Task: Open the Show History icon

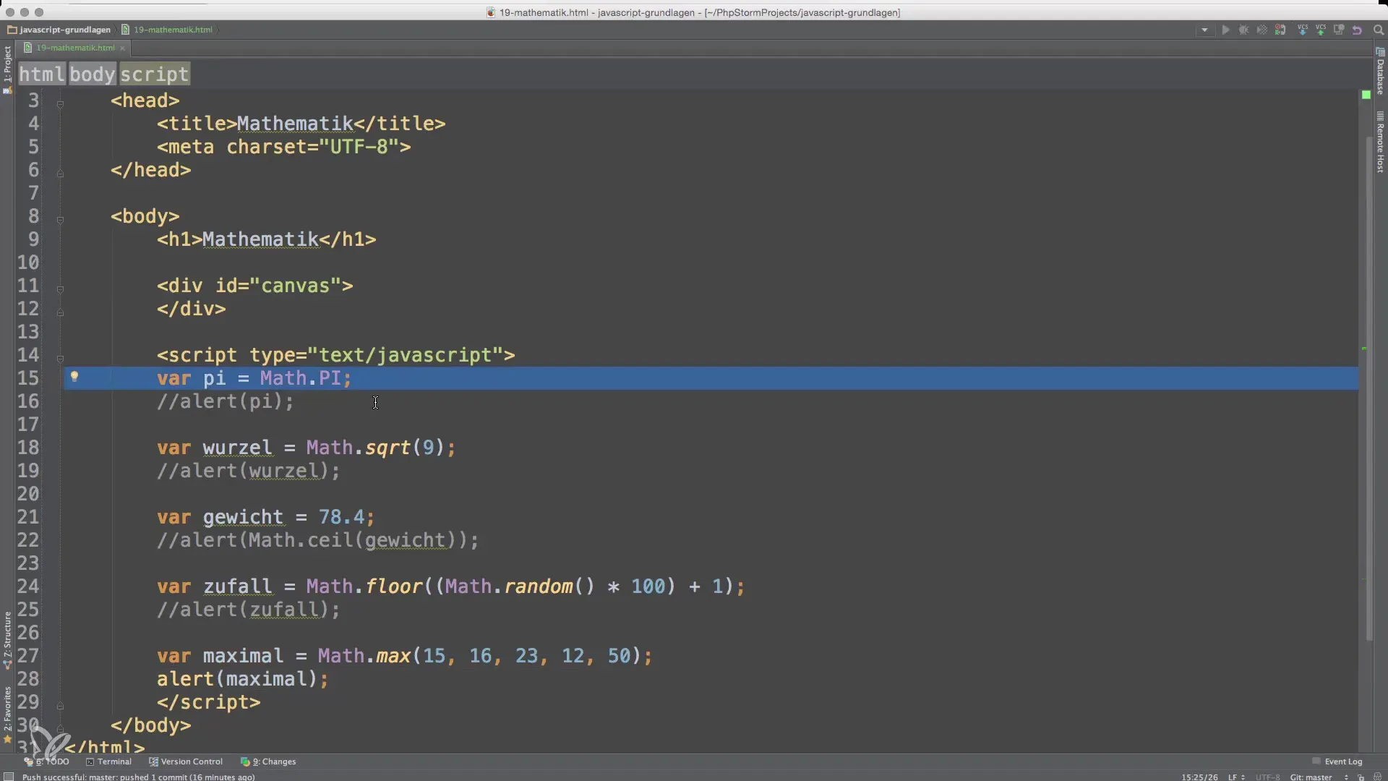Action: [1339, 30]
